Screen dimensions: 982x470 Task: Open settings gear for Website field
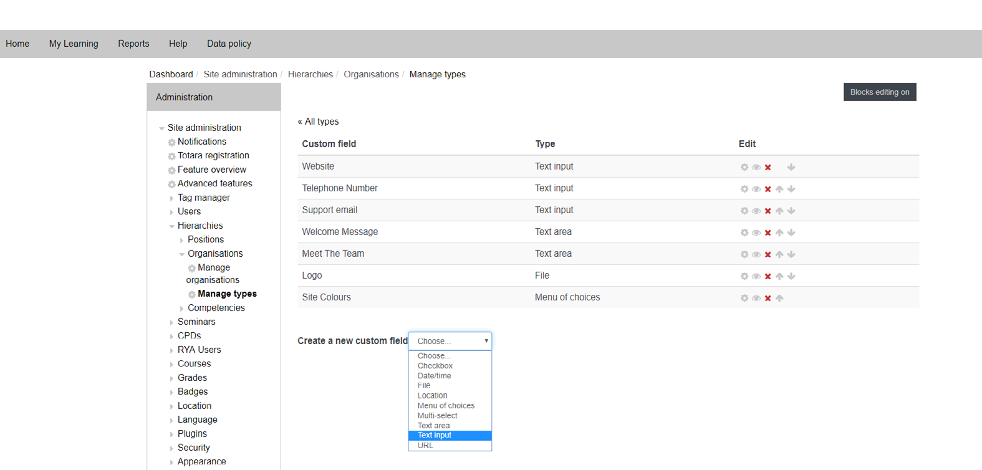click(x=744, y=167)
